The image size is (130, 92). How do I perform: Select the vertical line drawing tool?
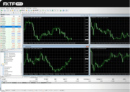pos(7,13)
